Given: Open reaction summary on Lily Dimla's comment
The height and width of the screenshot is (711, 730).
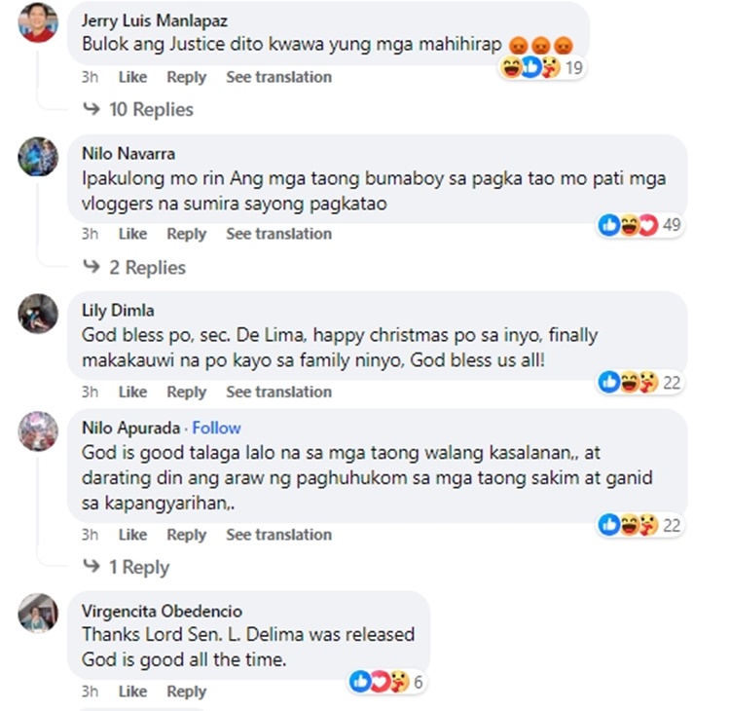Looking at the screenshot, I should 640,383.
